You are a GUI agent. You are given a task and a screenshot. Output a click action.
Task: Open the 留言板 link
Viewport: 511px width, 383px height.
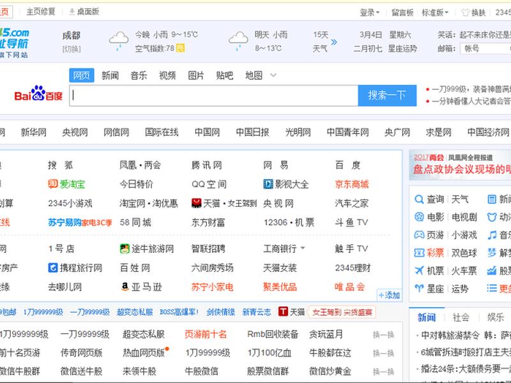402,13
